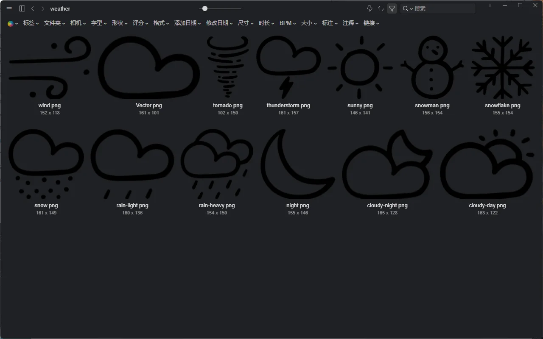Viewport: 543px width, 339px height.
Task: Select the night moon thumbnail
Action: (298, 165)
